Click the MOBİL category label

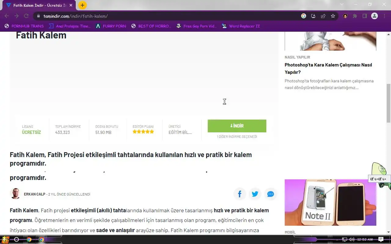[290, 232]
